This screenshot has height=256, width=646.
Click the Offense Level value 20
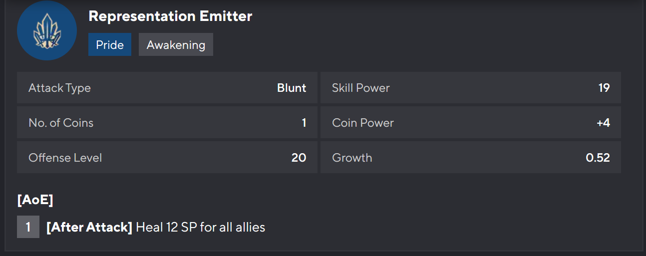299,158
